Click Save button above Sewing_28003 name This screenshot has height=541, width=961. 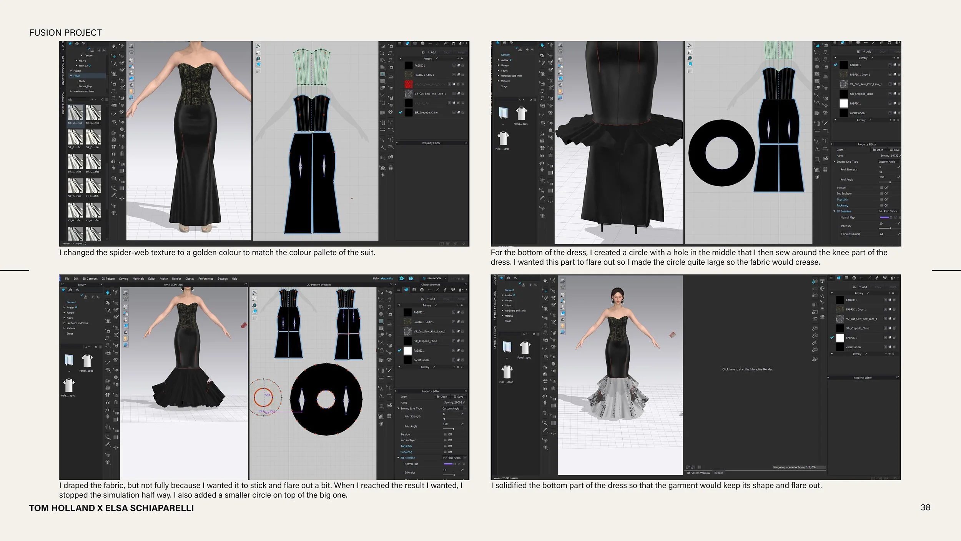click(x=458, y=397)
